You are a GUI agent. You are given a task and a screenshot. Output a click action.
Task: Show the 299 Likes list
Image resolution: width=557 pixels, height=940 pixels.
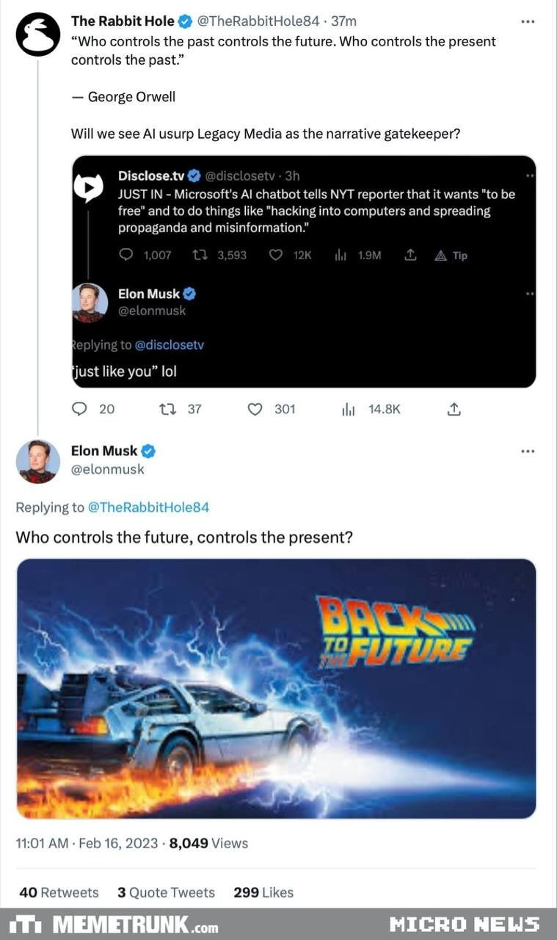(x=263, y=892)
